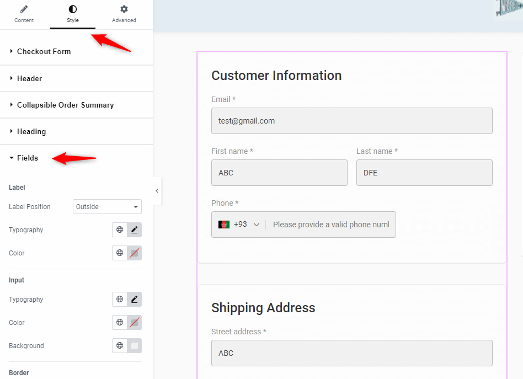Click the Email input field

point(352,121)
